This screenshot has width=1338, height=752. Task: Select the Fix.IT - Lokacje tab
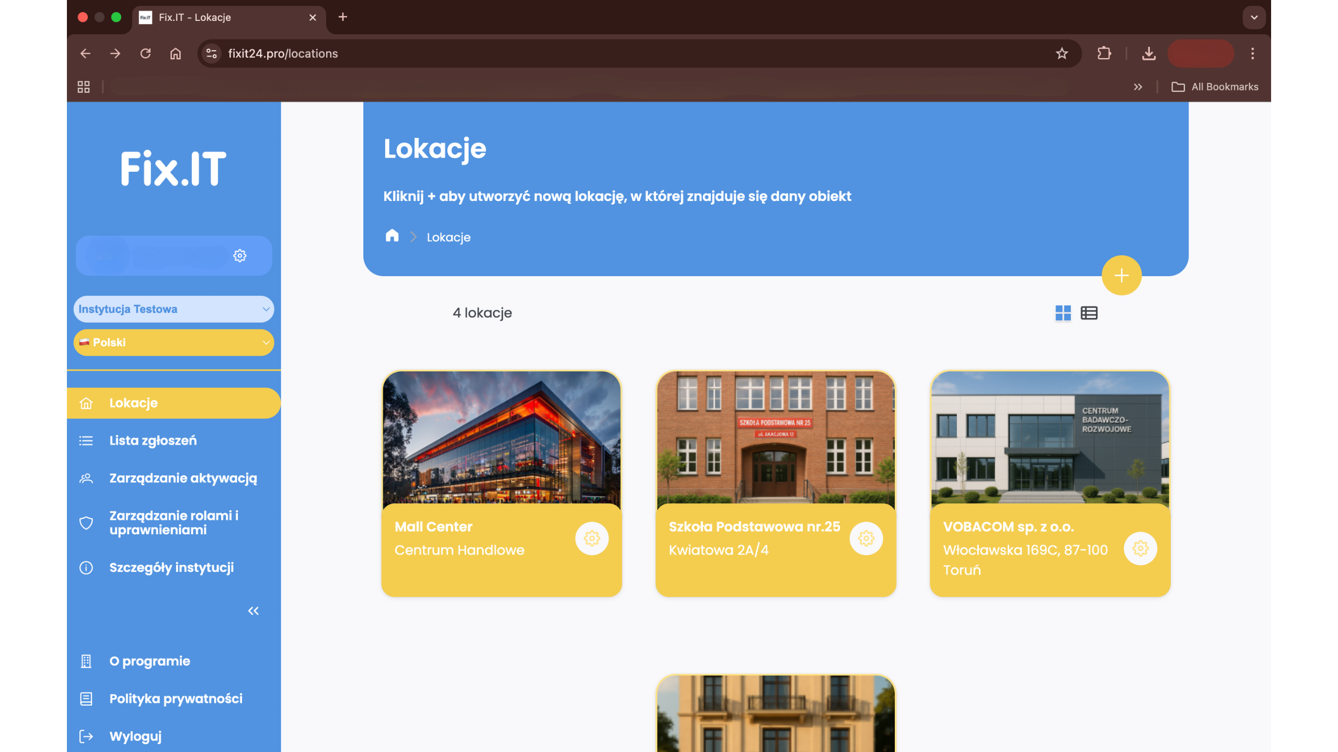pos(229,17)
